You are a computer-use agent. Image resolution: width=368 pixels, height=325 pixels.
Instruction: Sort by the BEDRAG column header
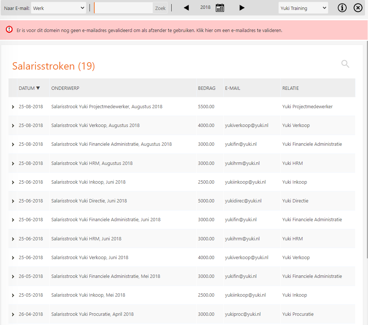point(207,88)
